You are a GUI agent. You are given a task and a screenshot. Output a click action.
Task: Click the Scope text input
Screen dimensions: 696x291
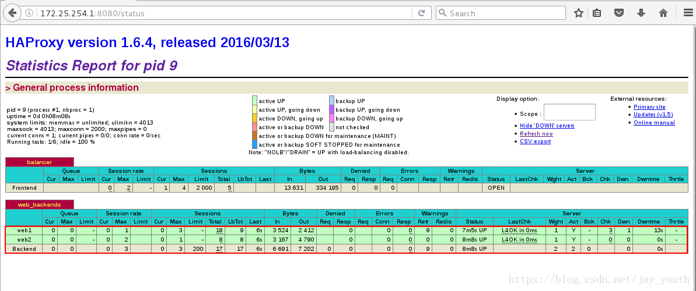click(569, 112)
